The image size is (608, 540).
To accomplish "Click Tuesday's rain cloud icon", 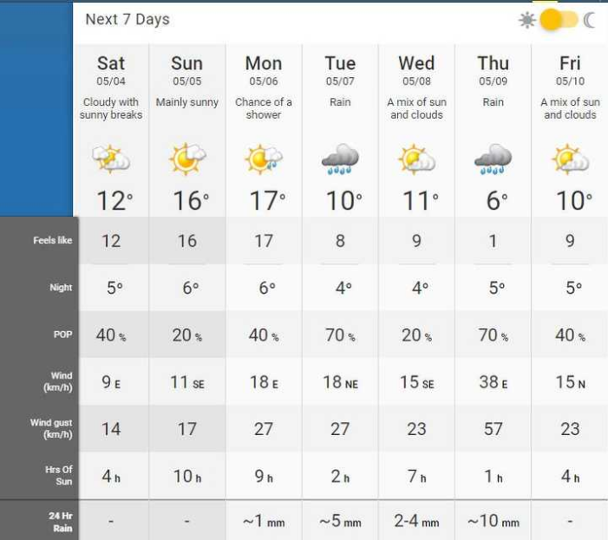I will point(340,159).
